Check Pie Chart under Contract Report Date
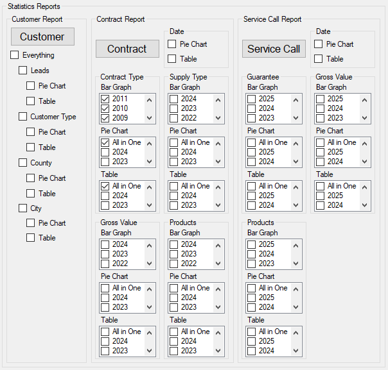 [172, 44]
